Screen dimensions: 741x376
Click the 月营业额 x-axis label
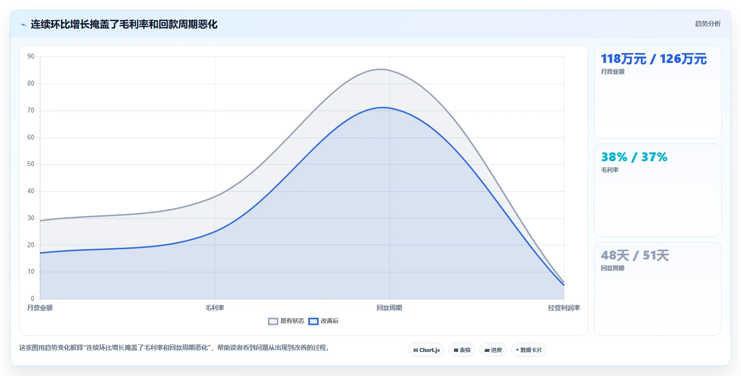[x=40, y=308]
